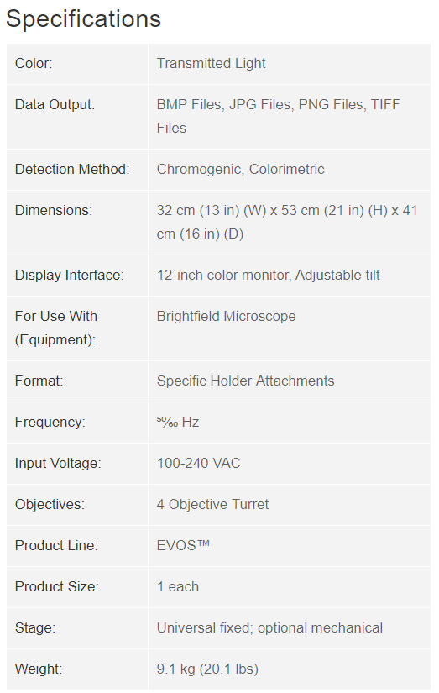Click the EVOS product line value
Screen dimensions: 439x693
coord(183,545)
